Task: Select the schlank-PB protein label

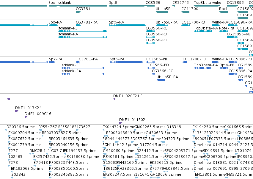Action: pyautogui.click(x=71, y=65)
